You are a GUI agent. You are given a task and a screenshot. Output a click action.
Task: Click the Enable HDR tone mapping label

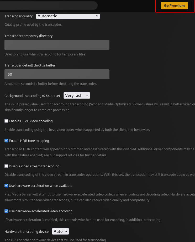29,141
